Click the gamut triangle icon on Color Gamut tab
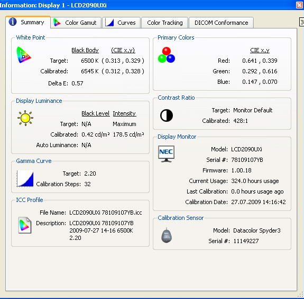This screenshot has height=299, width=304. pos(57,23)
